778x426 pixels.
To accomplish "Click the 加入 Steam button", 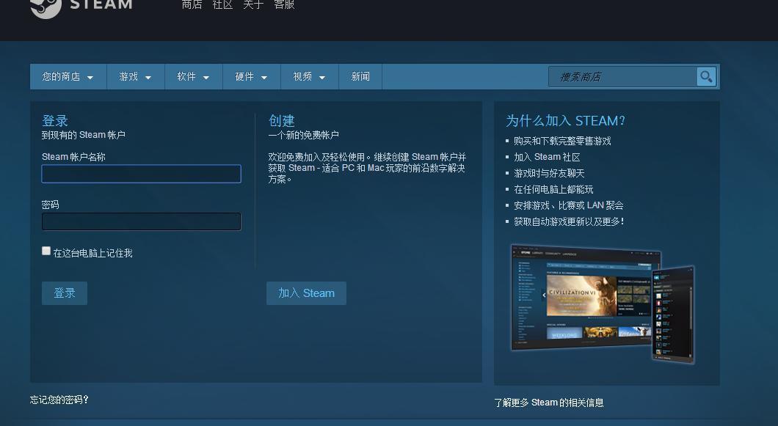I will (x=306, y=293).
